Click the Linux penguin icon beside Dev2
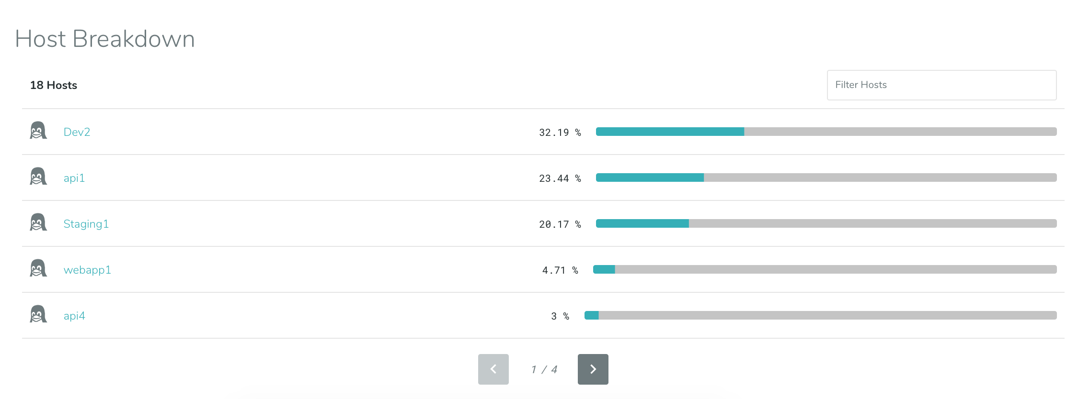The image size is (1078, 399). 38,131
